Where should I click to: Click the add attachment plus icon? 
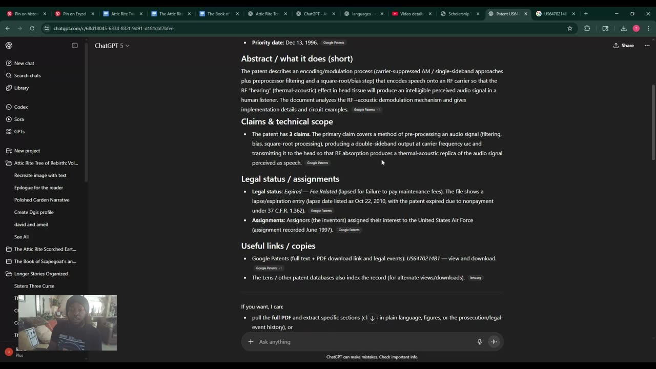[x=251, y=342]
